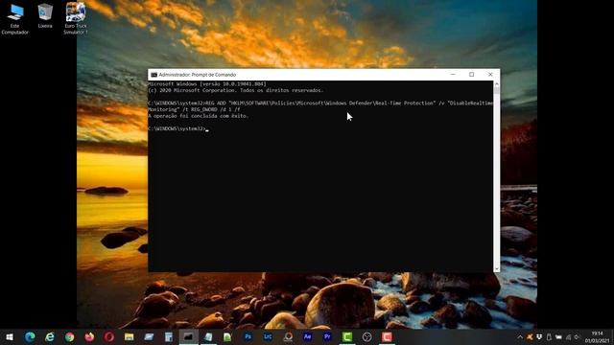Maximize the Command Prompt window

click(471, 75)
